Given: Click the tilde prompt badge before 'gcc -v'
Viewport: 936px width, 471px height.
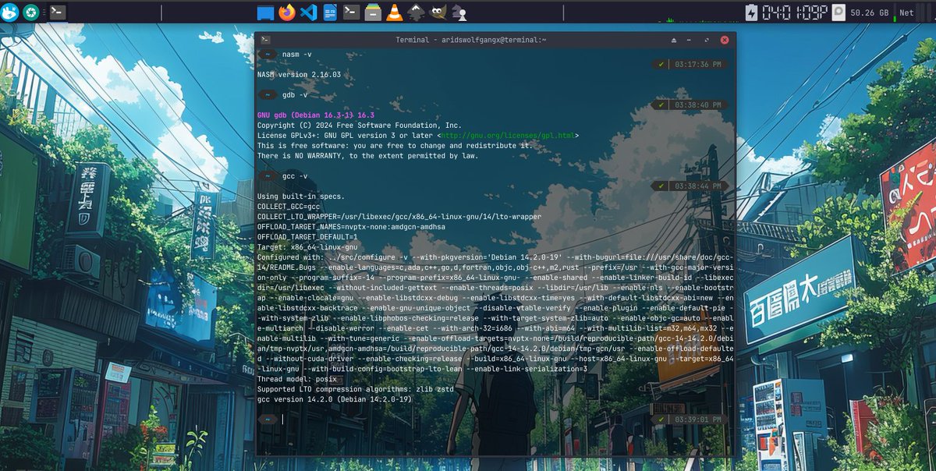Looking at the screenshot, I should click(268, 175).
